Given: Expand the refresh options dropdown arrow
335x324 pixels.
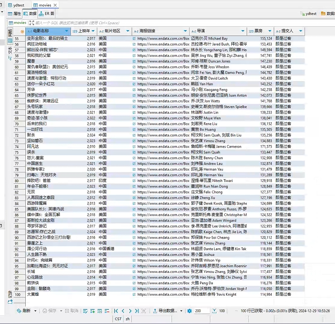Looking at the screenshot, I should (x=35, y=311).
